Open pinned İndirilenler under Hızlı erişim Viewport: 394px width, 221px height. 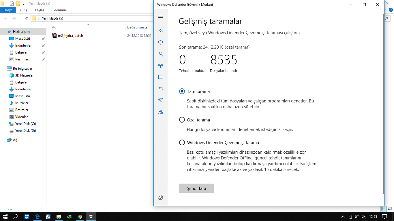tap(23, 45)
